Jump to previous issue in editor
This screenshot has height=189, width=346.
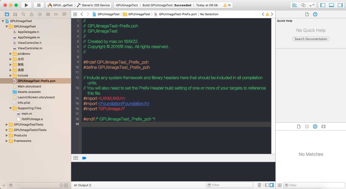263,14
